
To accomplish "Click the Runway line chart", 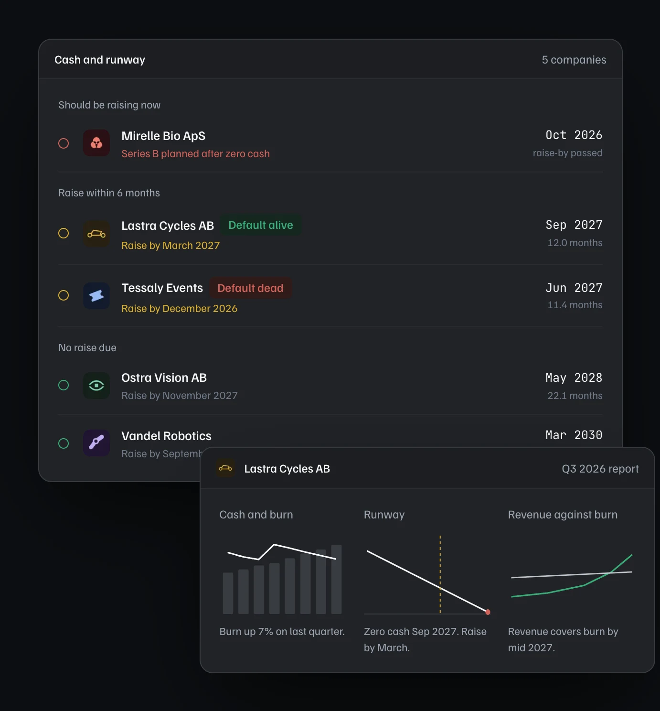I will (427, 575).
